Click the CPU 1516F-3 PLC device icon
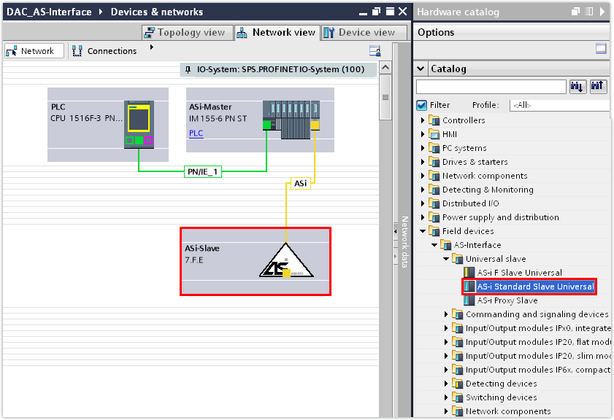This screenshot has width=614, height=420. pos(139,125)
